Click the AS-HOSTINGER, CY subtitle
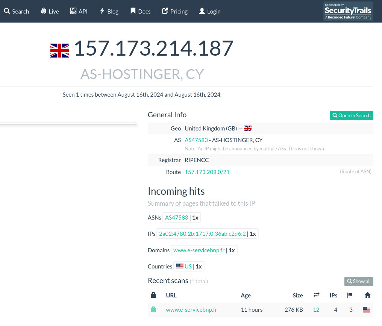 [142, 74]
